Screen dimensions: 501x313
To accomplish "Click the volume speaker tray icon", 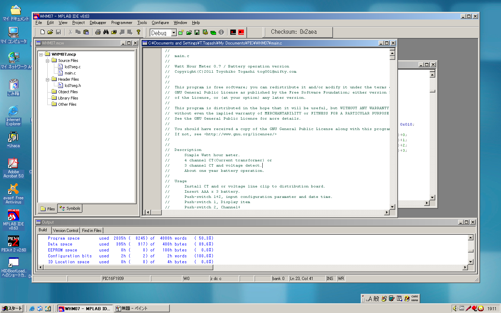I will tap(455, 308).
